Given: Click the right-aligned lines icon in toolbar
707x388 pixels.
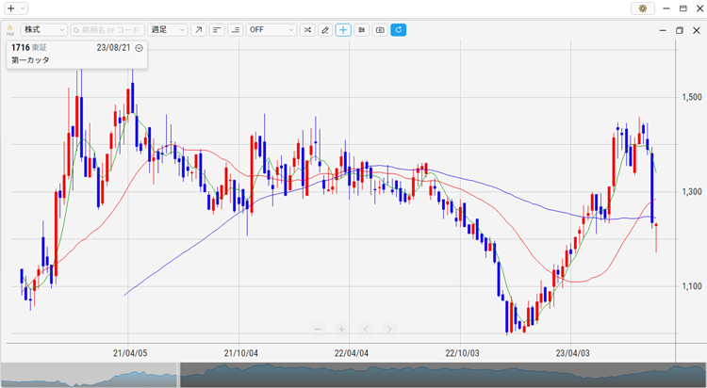Looking at the screenshot, I should coord(235,30).
